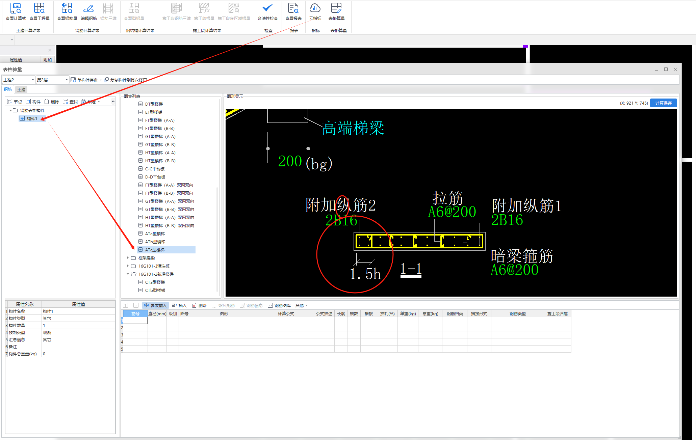Click 插入 row button
Screen dimensions: 696x440
[179, 305]
